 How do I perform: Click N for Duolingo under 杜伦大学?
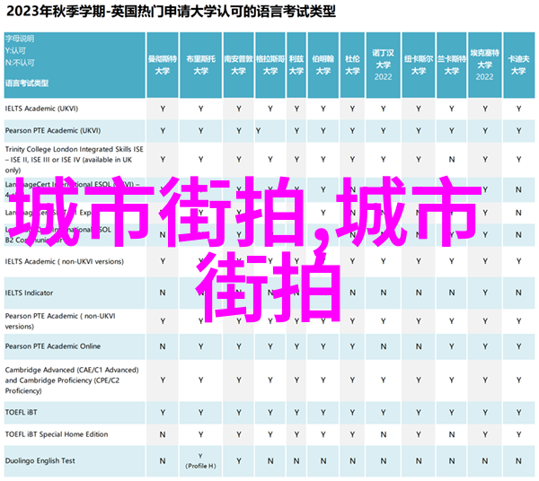(x=352, y=460)
